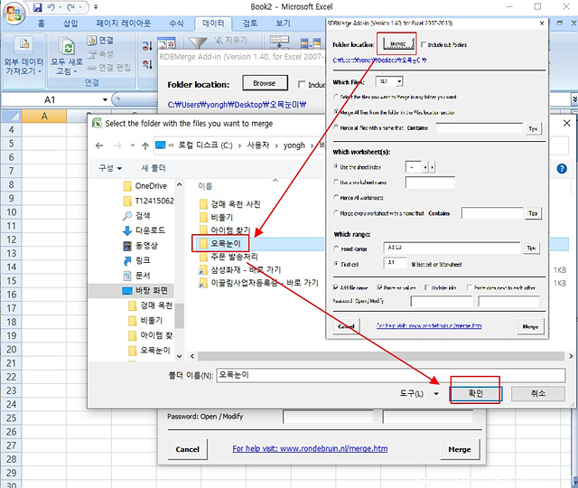Click the Office button logo
Image resolution: width=578 pixels, height=488 pixels.
pyautogui.click(x=14, y=14)
